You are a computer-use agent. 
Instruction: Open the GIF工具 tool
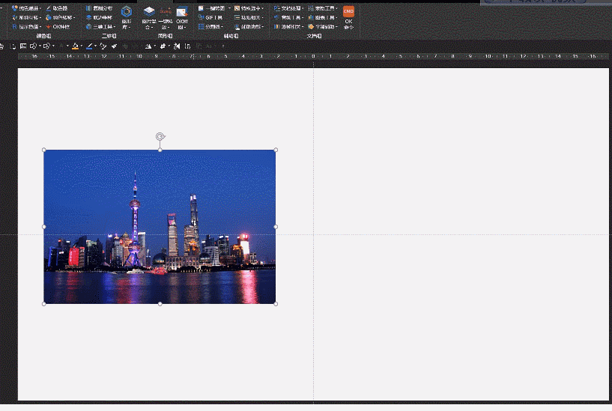tap(213, 17)
